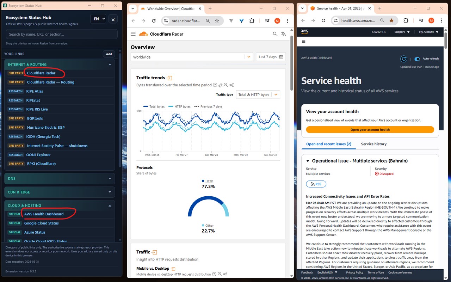
Task: Click the RSS button for Bahrain issue
Action: 316,184
